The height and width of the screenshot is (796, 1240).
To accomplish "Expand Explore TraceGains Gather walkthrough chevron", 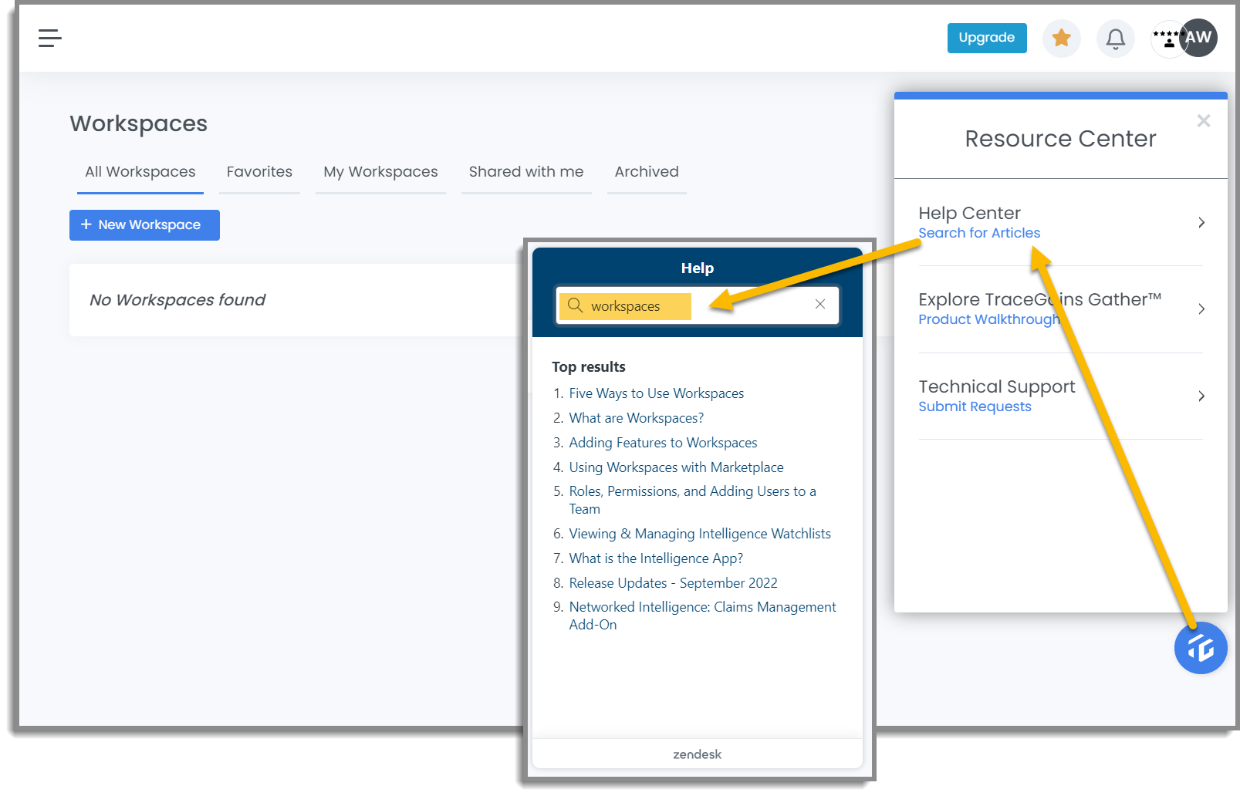I will [x=1201, y=309].
